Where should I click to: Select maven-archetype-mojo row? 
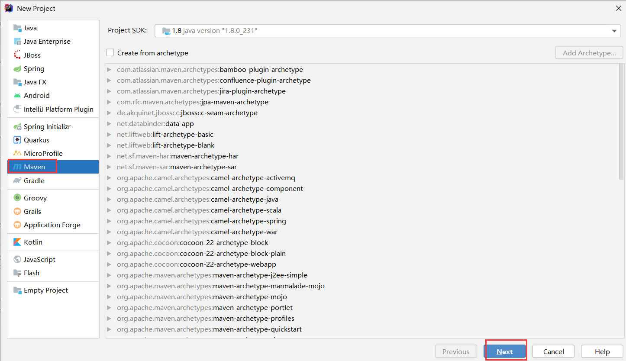tap(362, 297)
